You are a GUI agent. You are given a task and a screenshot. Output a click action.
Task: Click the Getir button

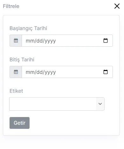pyautogui.click(x=19, y=123)
